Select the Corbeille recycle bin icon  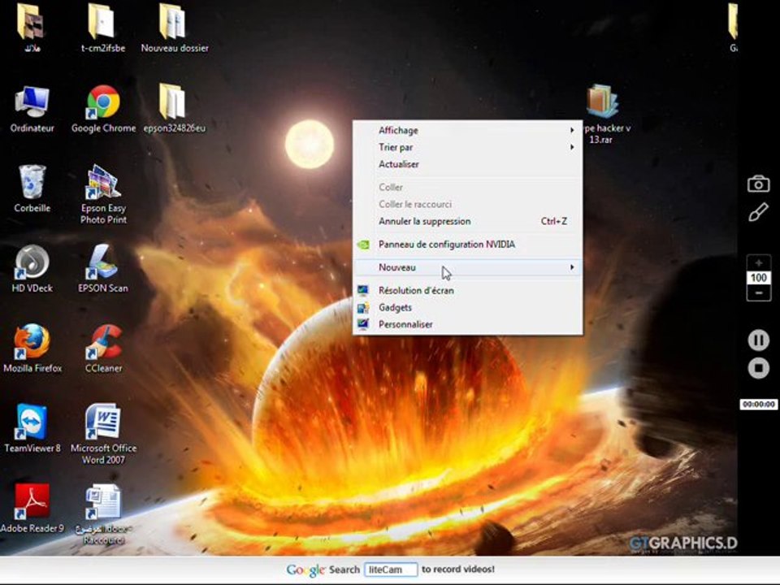pyautogui.click(x=32, y=189)
